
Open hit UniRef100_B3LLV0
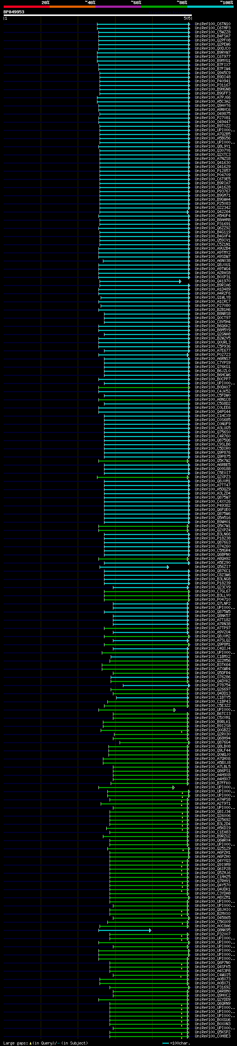point(212,595)
